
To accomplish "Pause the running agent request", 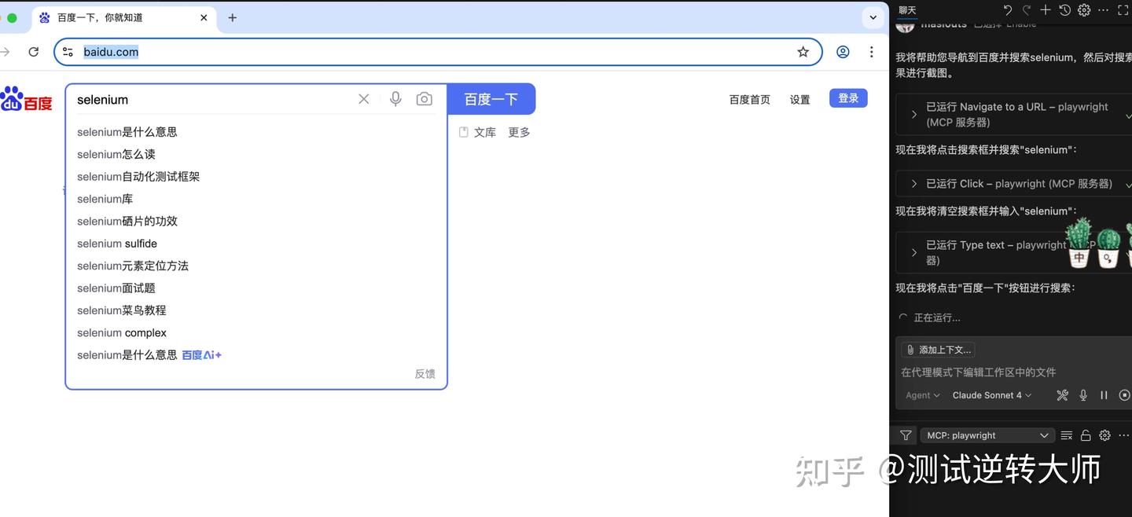I will [1104, 395].
